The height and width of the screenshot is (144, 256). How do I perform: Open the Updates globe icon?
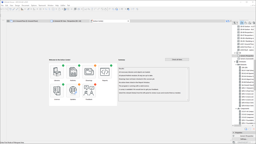tap(73, 91)
